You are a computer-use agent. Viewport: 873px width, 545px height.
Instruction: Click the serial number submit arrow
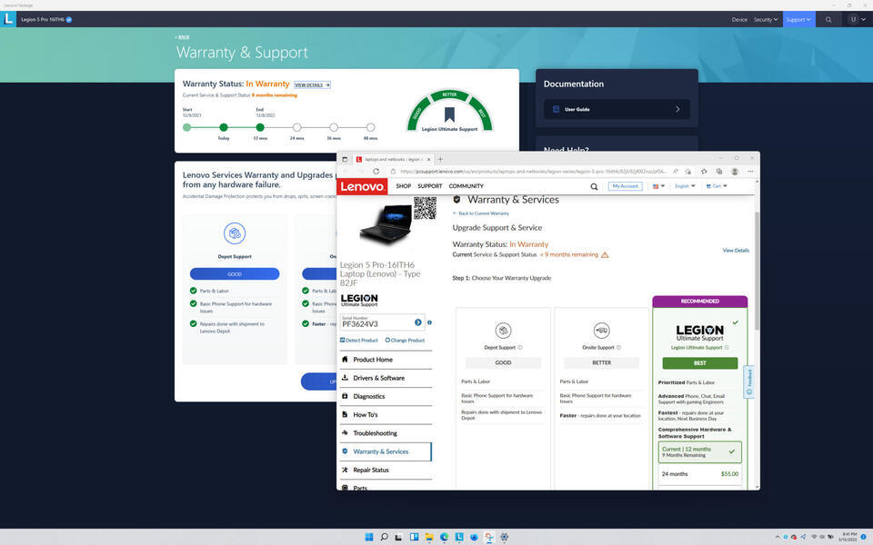point(418,322)
